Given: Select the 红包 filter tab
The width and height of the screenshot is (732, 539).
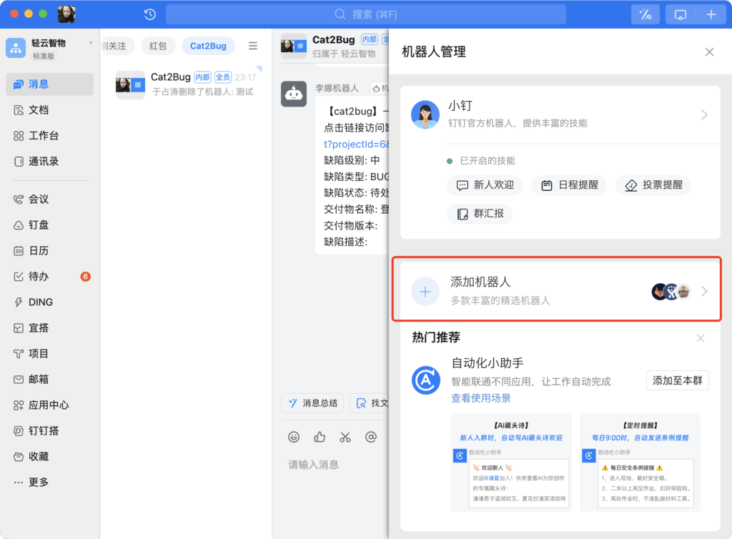Looking at the screenshot, I should click(158, 46).
